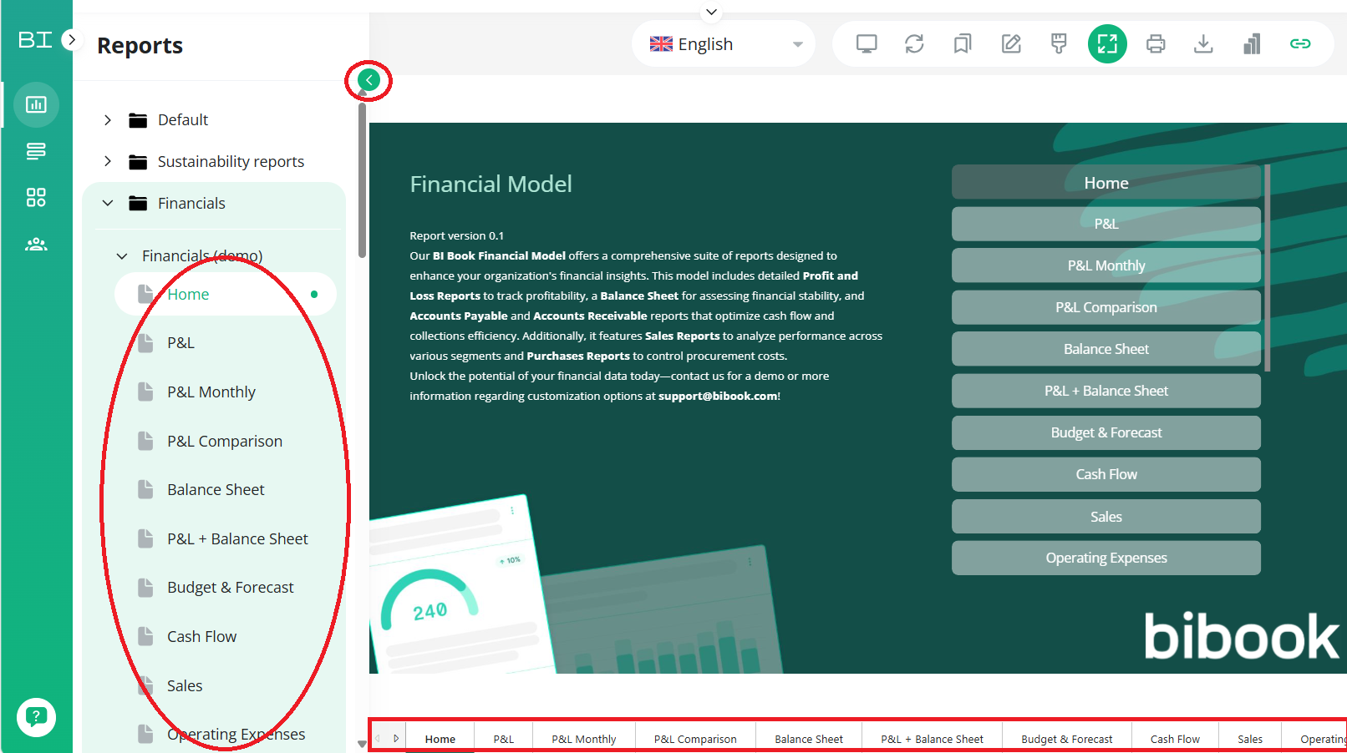Click the monitor presentation icon in toolbar
This screenshot has height=753, width=1347.
click(867, 43)
